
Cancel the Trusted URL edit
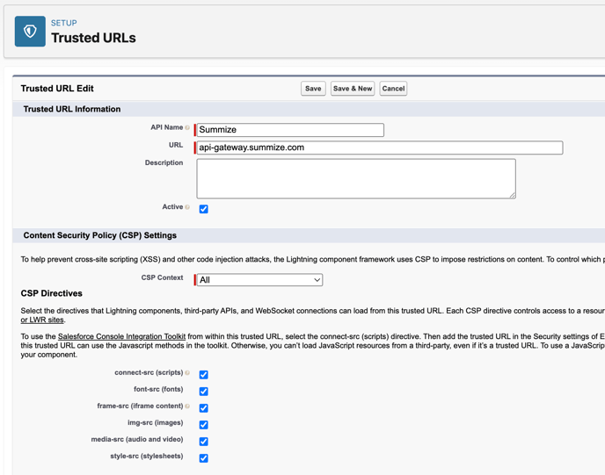[393, 89]
